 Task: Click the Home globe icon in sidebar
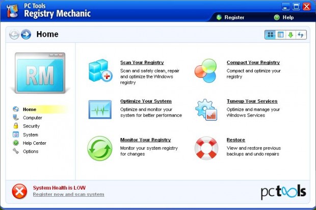click(16, 109)
